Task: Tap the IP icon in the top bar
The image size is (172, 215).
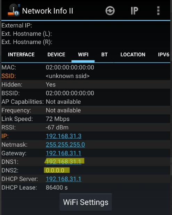Action: click(134, 11)
